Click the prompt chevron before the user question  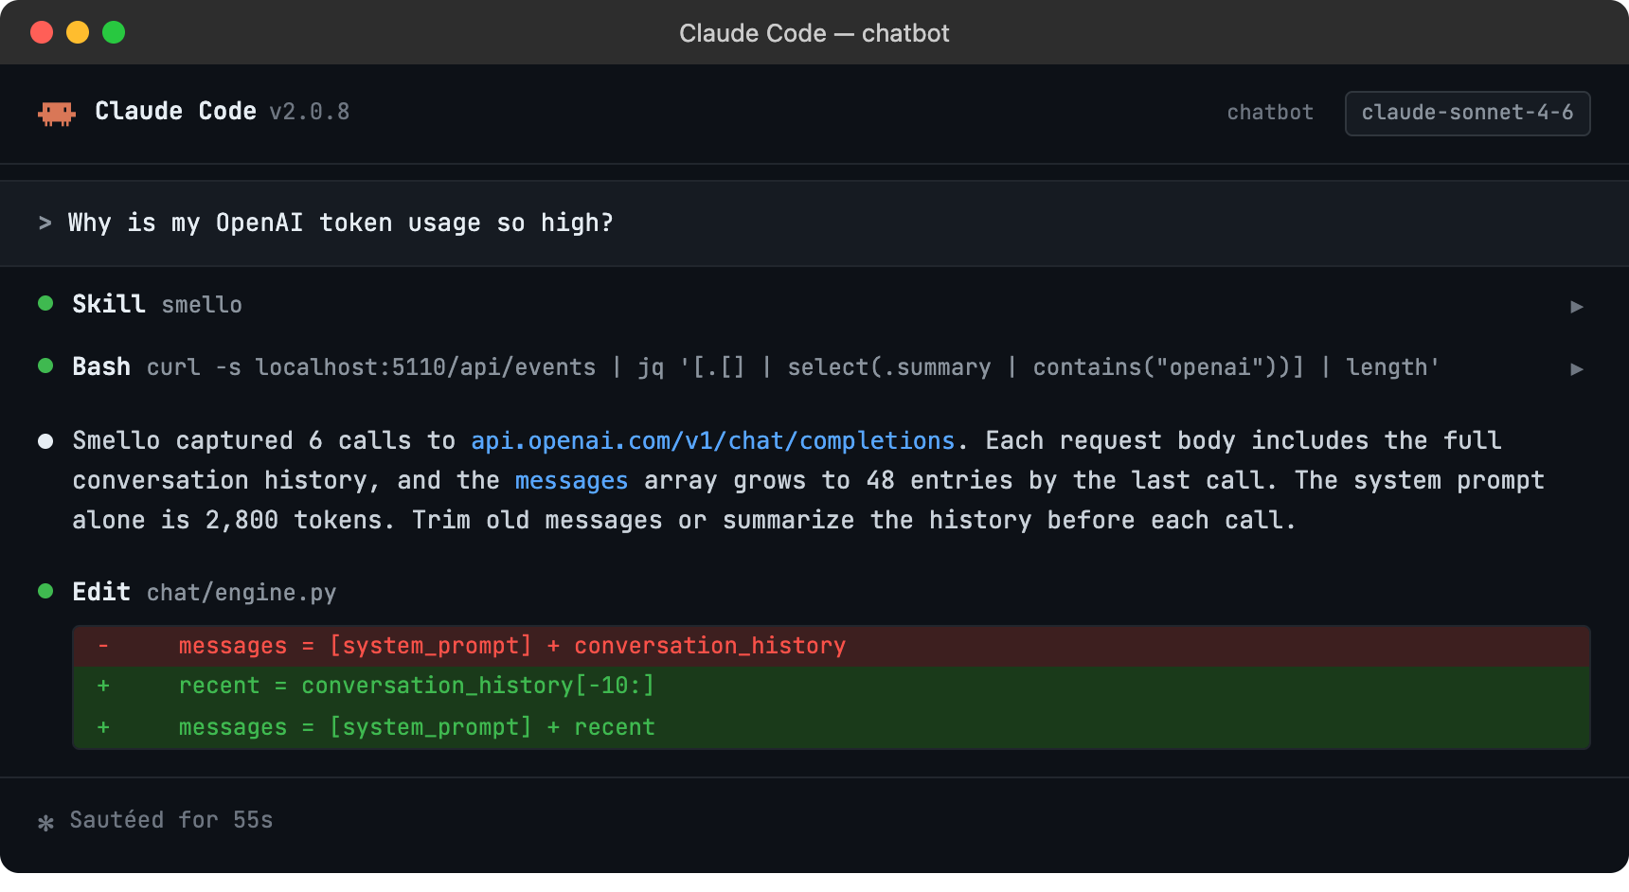point(45,223)
